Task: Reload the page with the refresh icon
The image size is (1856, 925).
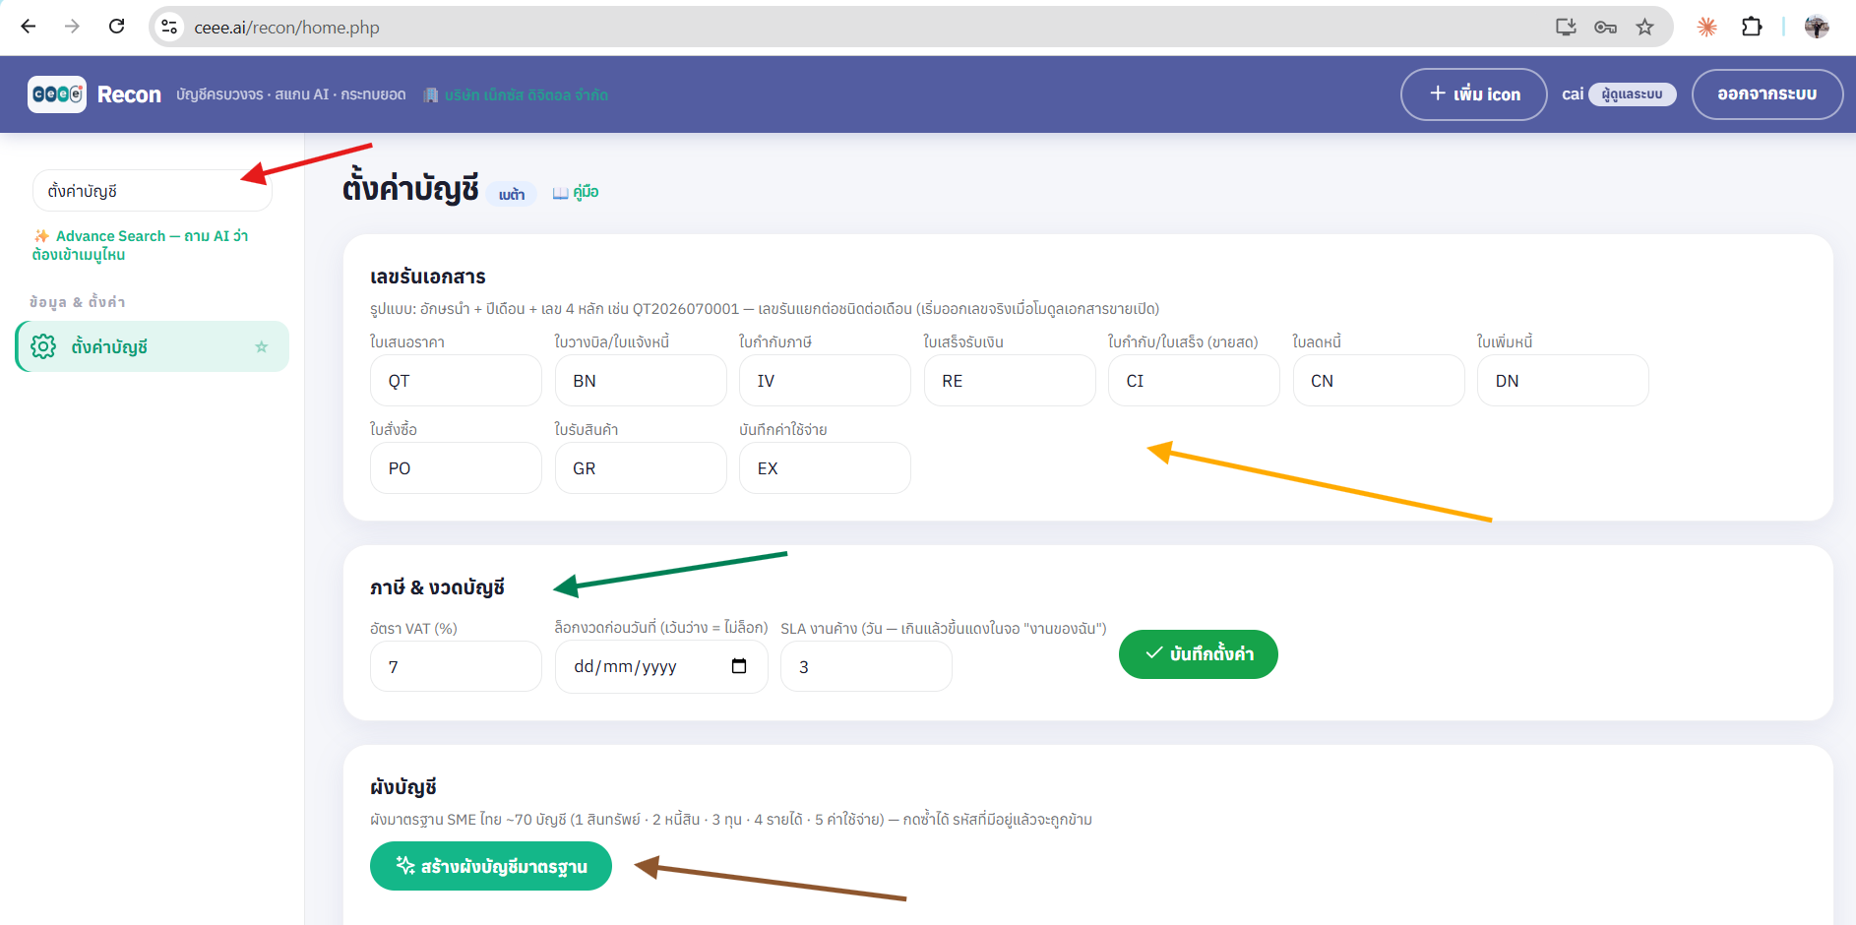Action: click(x=116, y=27)
